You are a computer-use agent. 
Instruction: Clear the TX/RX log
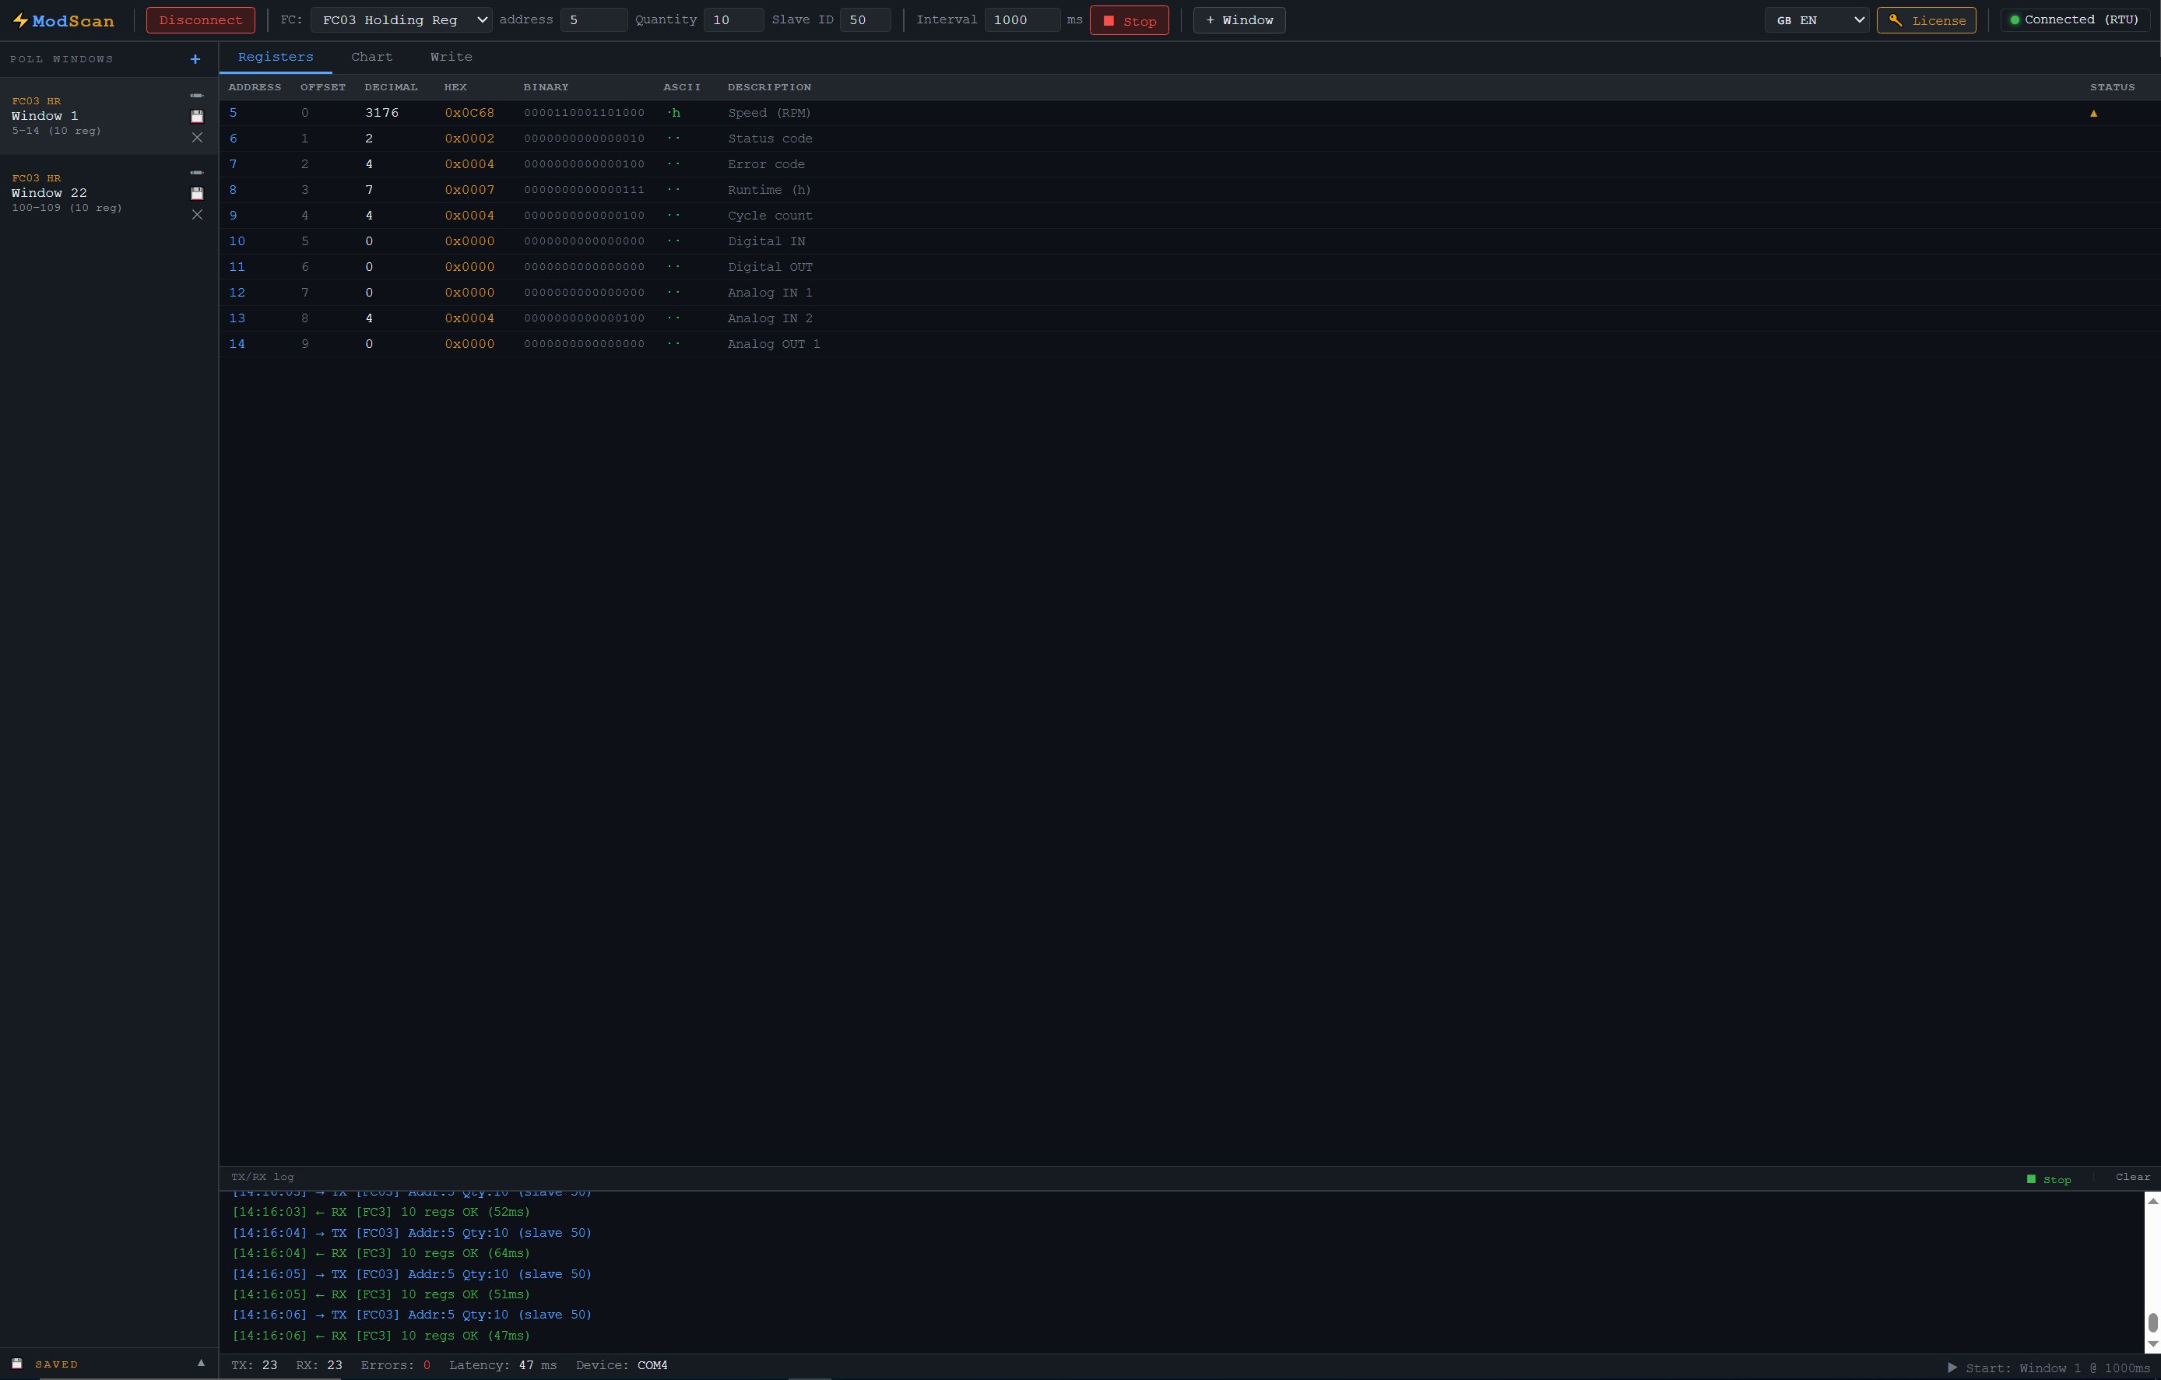2132,1177
